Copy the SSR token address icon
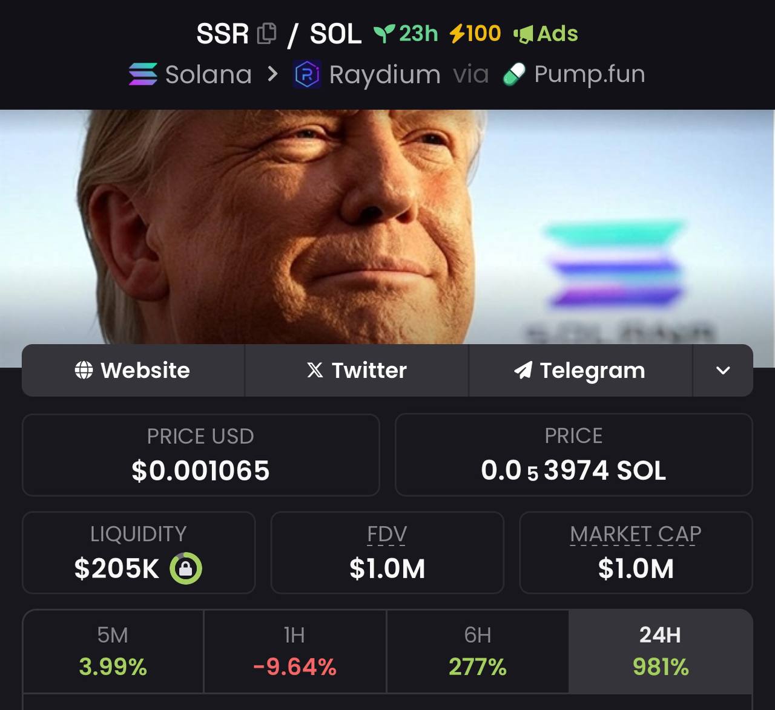This screenshot has height=710, width=775. click(x=267, y=33)
